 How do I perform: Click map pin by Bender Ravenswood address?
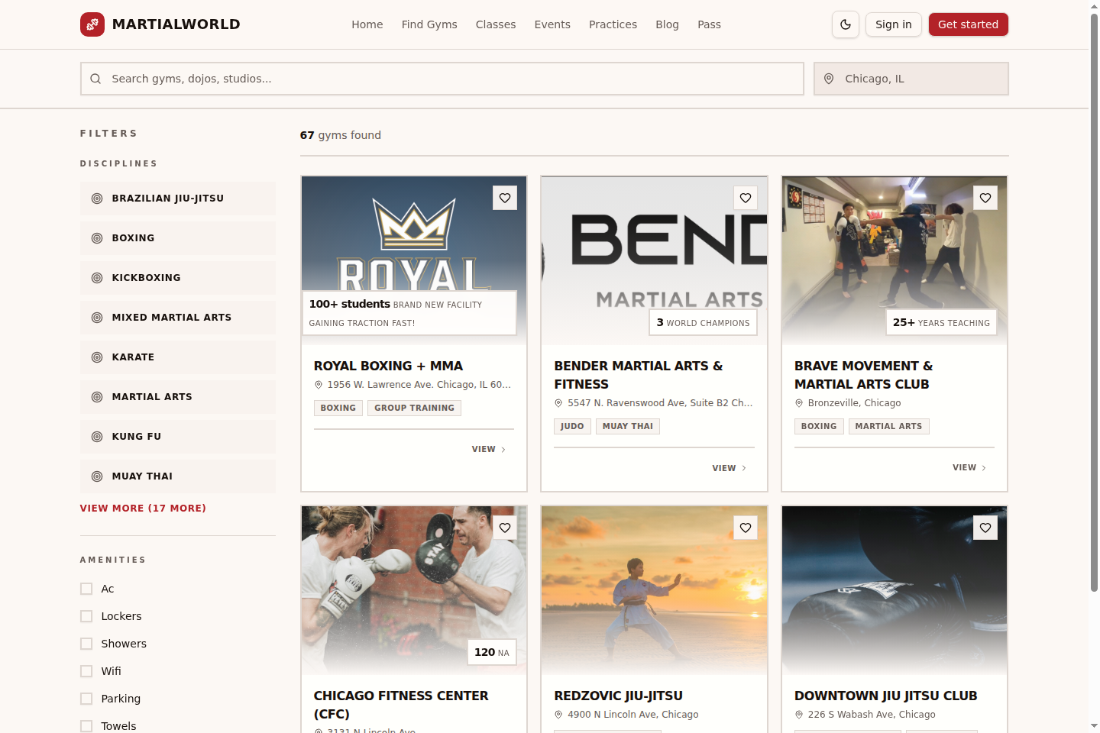(x=558, y=403)
